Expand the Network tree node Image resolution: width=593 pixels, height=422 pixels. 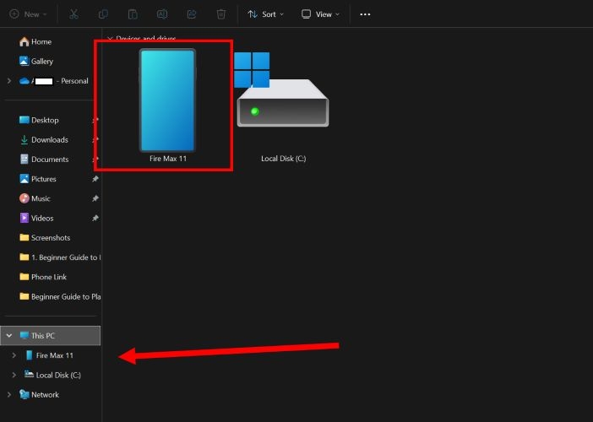tap(9, 395)
